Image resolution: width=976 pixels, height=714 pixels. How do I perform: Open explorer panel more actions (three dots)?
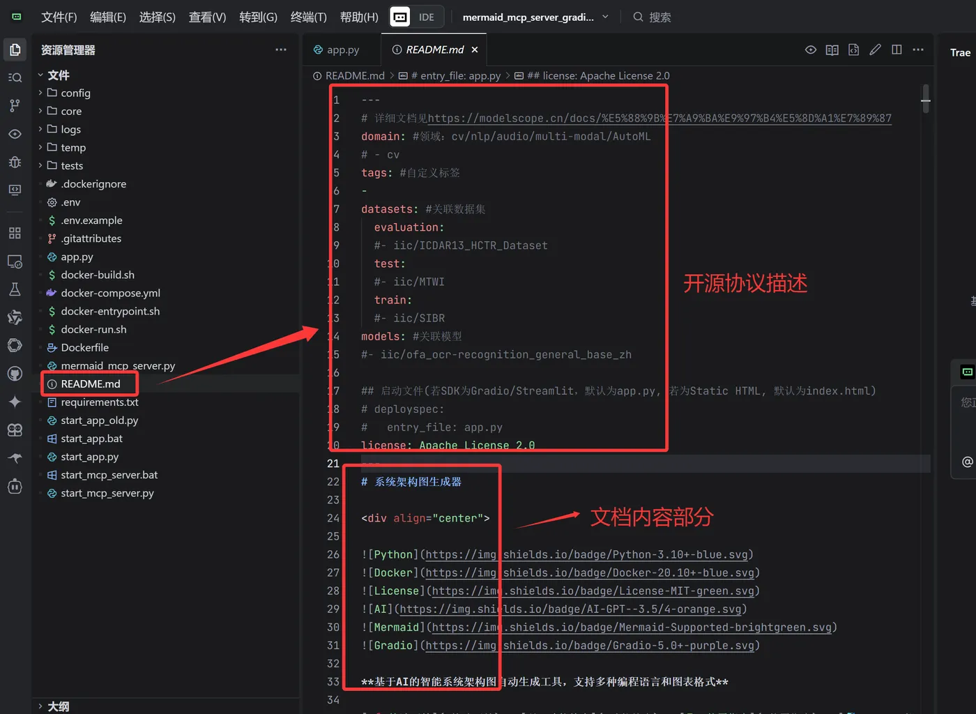(x=281, y=50)
